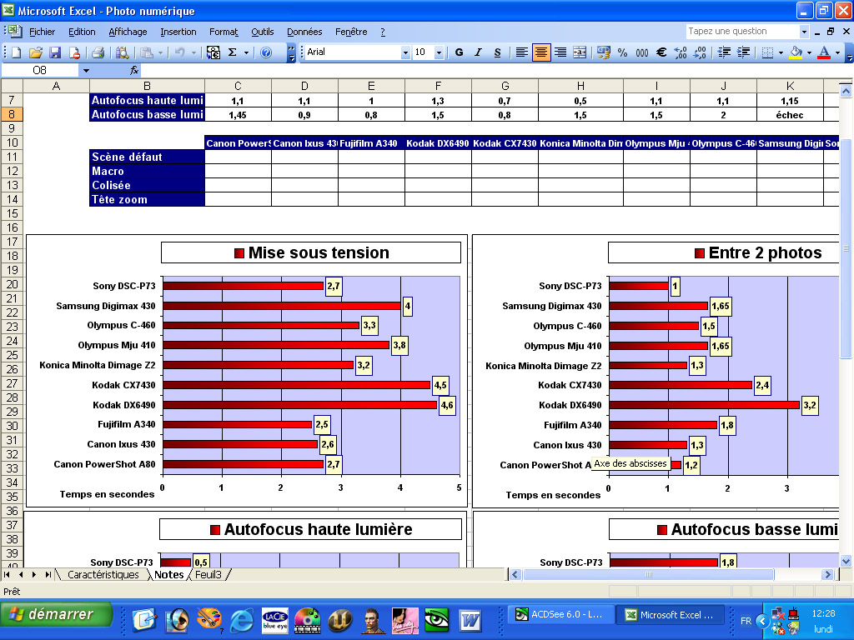854x640 pixels.
Task: Launch Word from the quick launch bar
Action: pyautogui.click(x=470, y=620)
